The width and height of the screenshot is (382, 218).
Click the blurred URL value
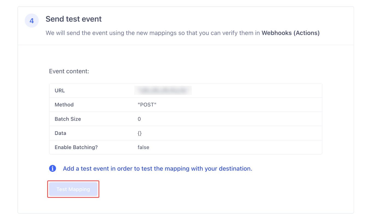pos(163,90)
